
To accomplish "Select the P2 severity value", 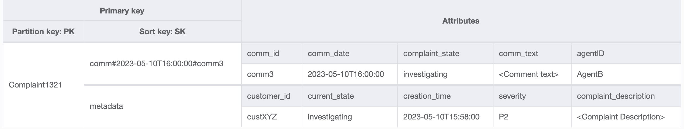I will [x=503, y=117].
